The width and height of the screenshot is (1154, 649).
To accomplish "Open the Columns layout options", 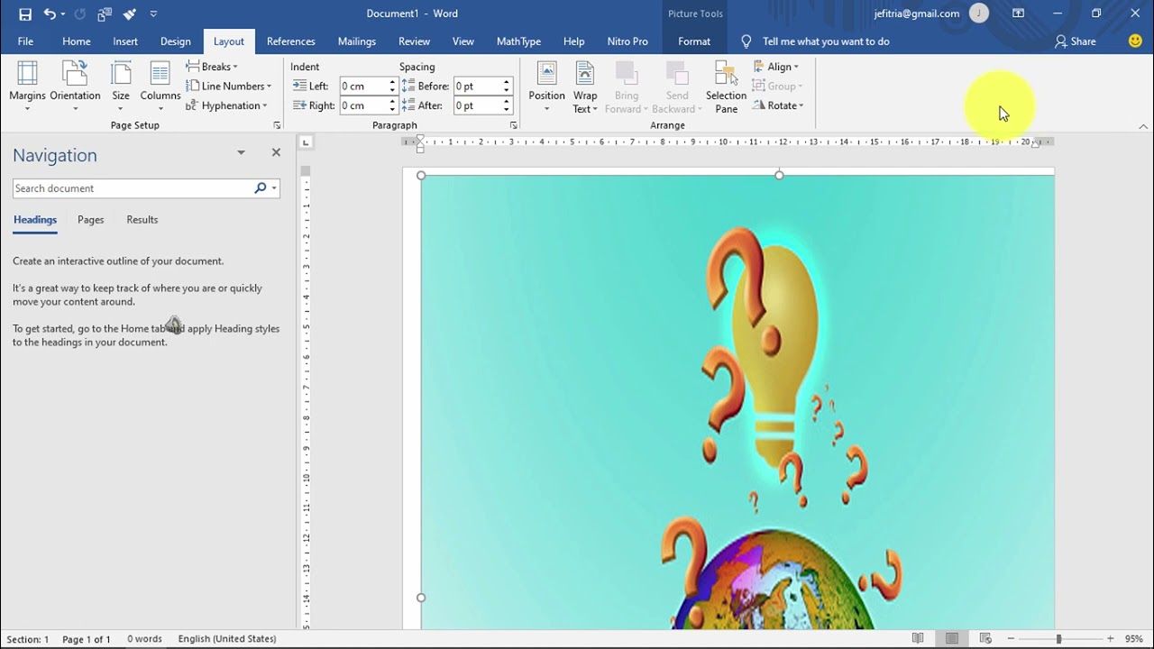I will [x=160, y=86].
